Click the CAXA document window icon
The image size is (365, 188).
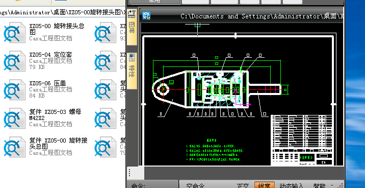[x=146, y=16]
